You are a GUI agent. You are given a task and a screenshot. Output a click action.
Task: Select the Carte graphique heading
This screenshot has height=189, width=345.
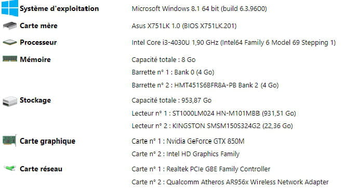pos(47,141)
